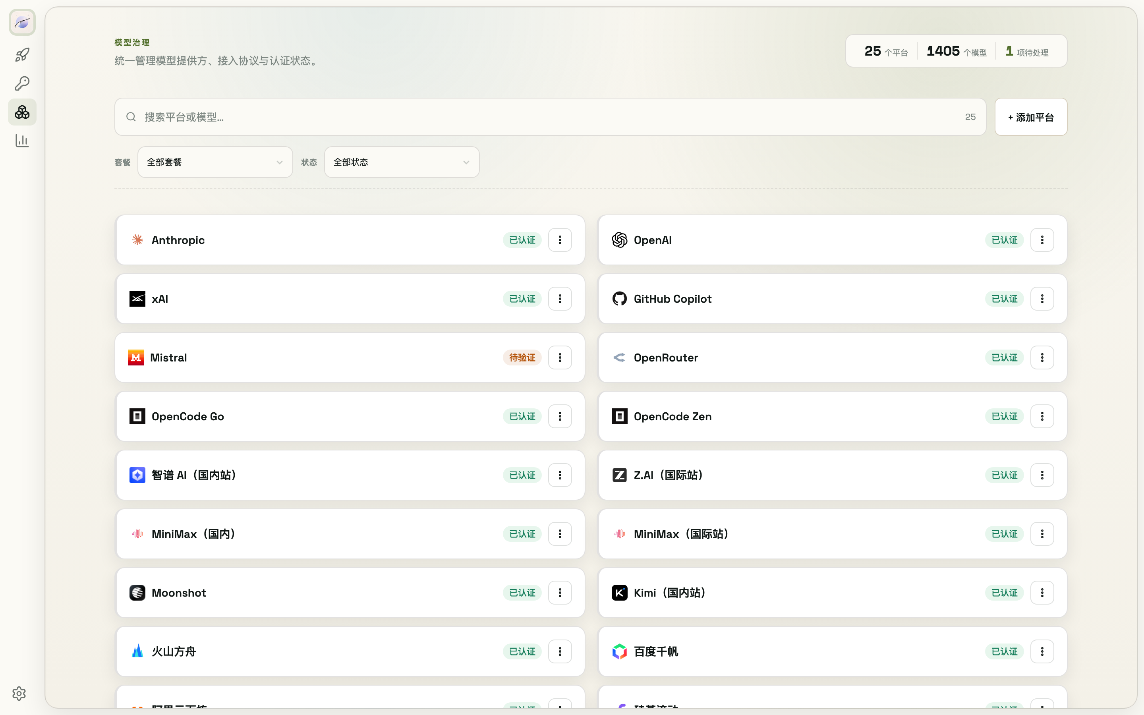
Task: Click the 已认证 badge on Anthropic
Action: 522,240
